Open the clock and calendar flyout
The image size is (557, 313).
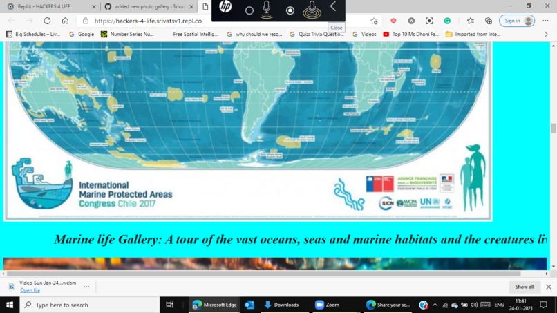[x=521, y=305]
